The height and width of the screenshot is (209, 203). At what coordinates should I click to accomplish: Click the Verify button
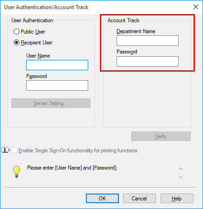coord(161,136)
